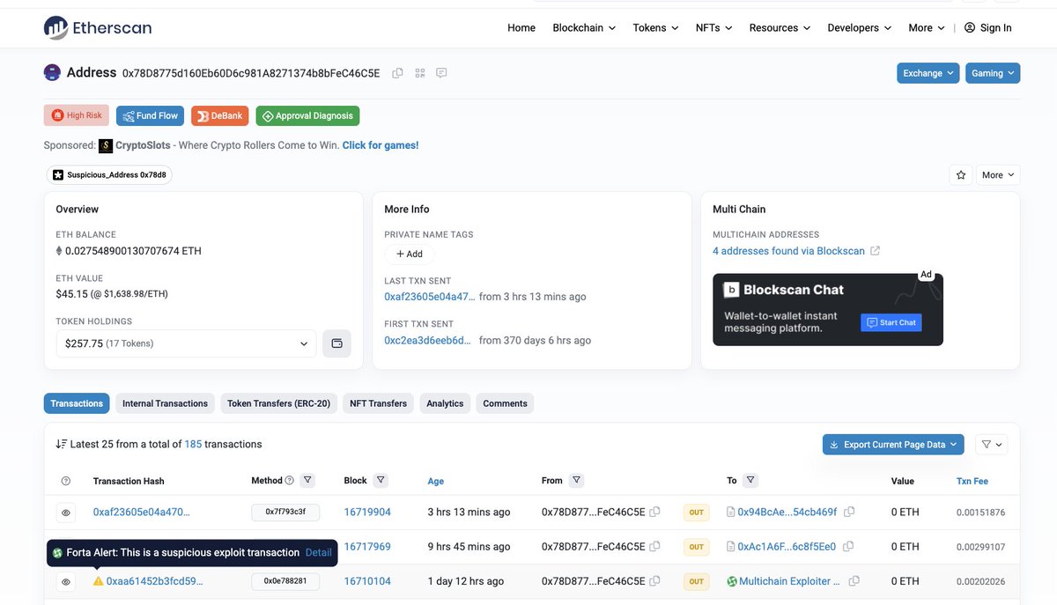Show the QR code for this address

[x=420, y=73]
